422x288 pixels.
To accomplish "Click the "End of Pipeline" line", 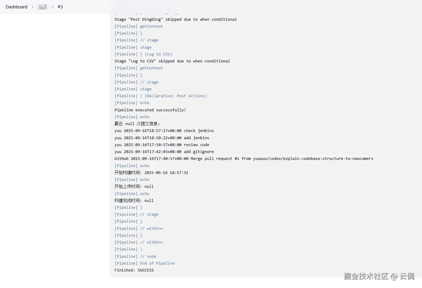I will [x=145, y=263].
